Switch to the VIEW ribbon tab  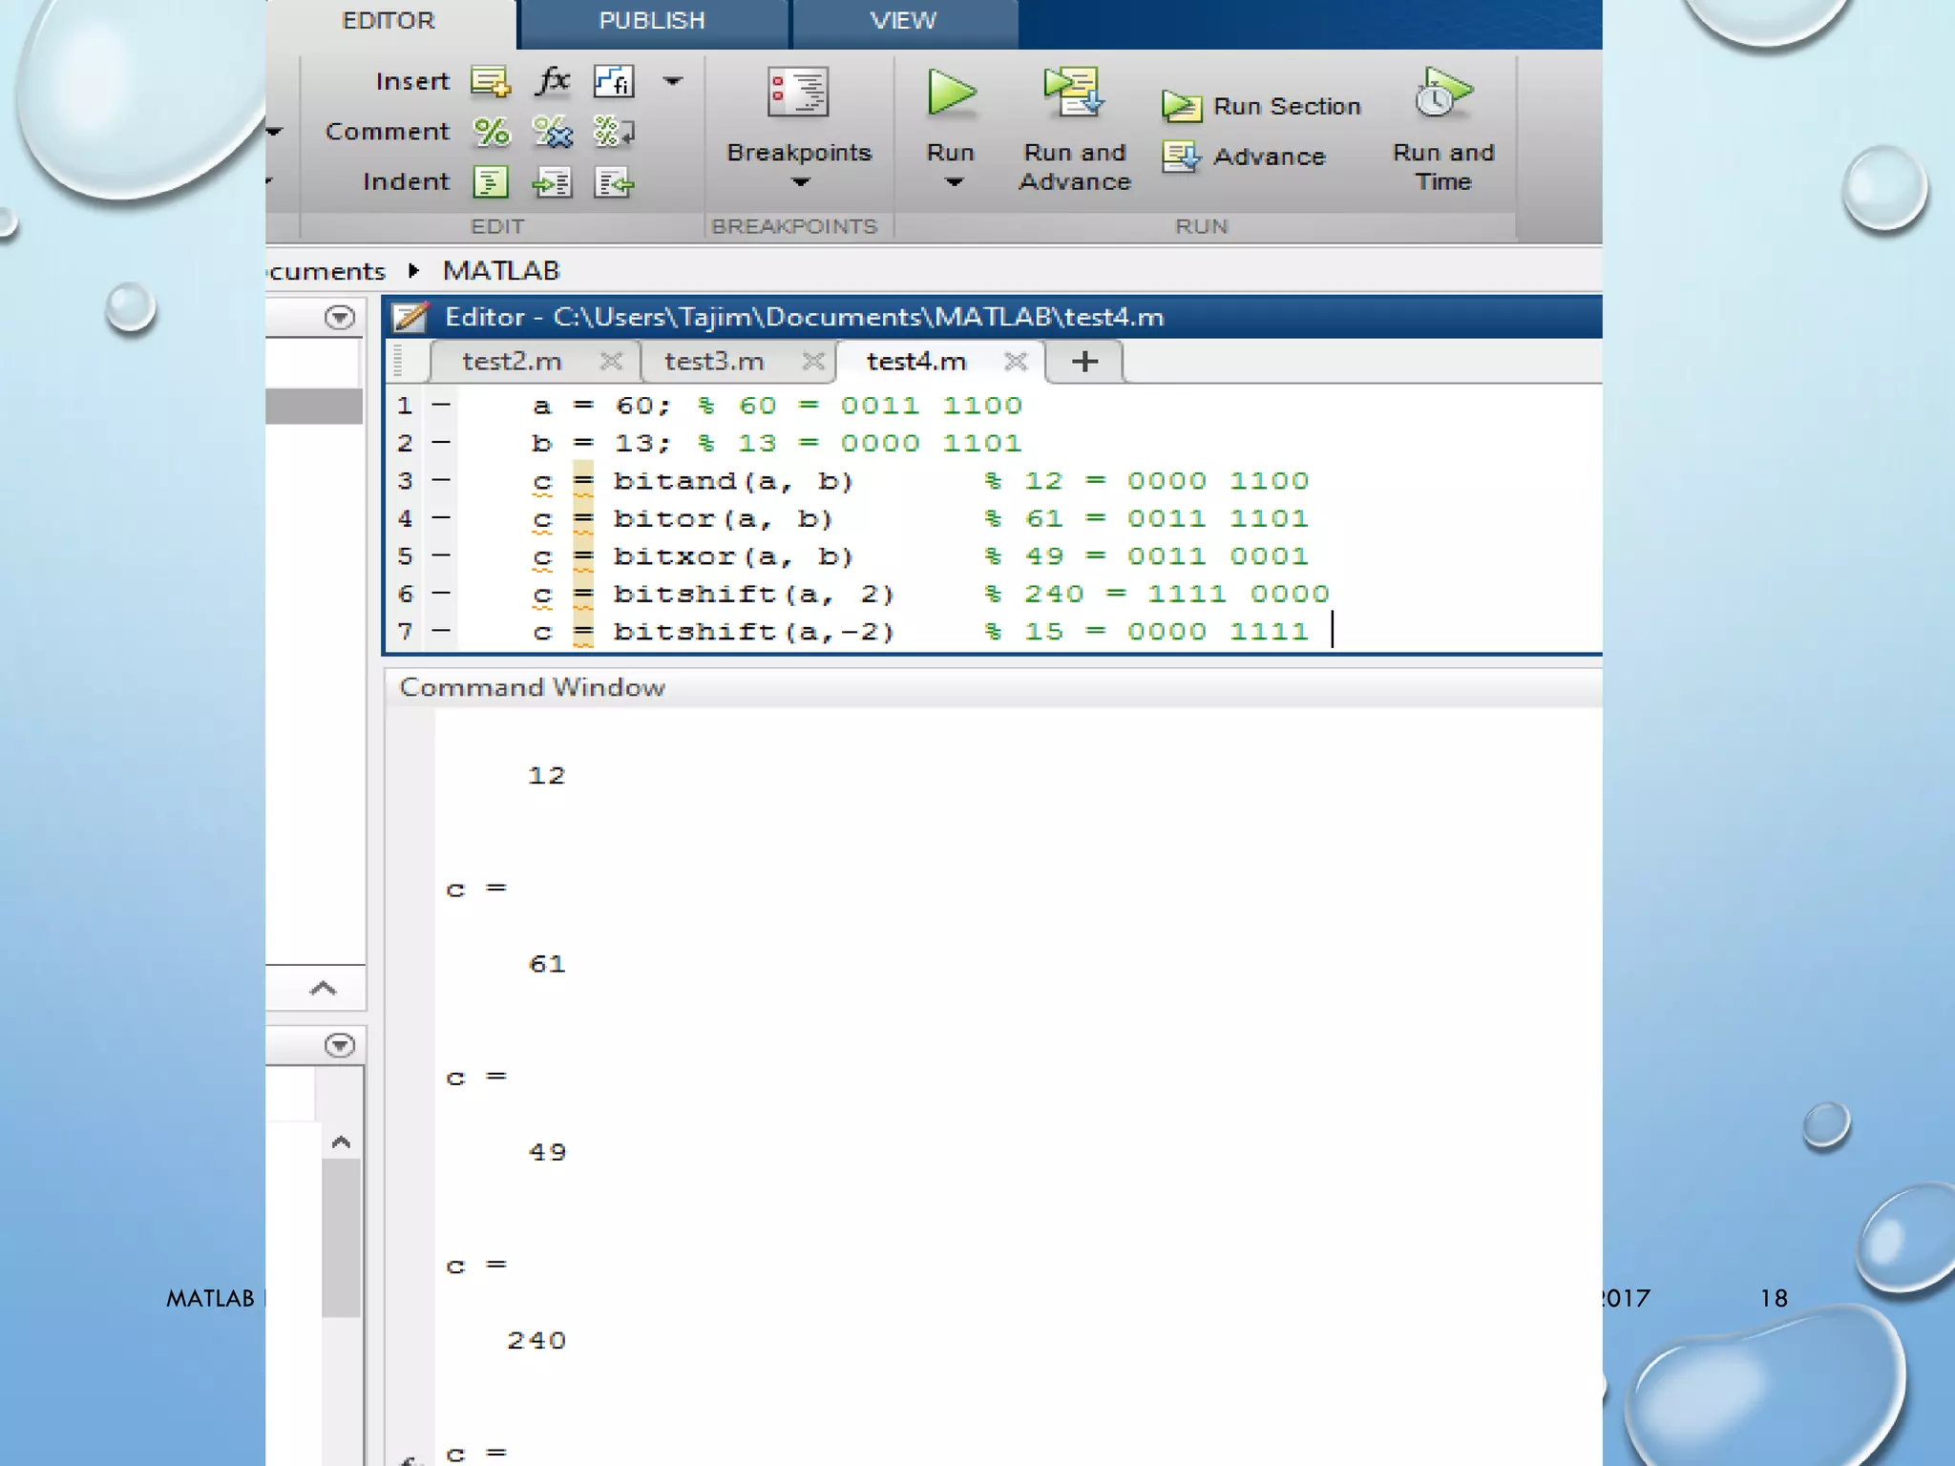coord(903,21)
